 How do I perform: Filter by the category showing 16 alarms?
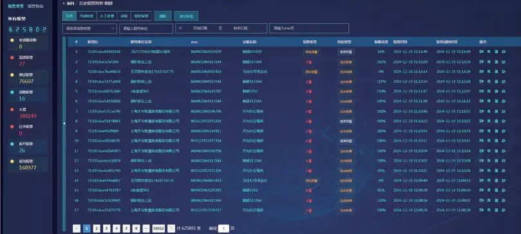tap(28, 95)
